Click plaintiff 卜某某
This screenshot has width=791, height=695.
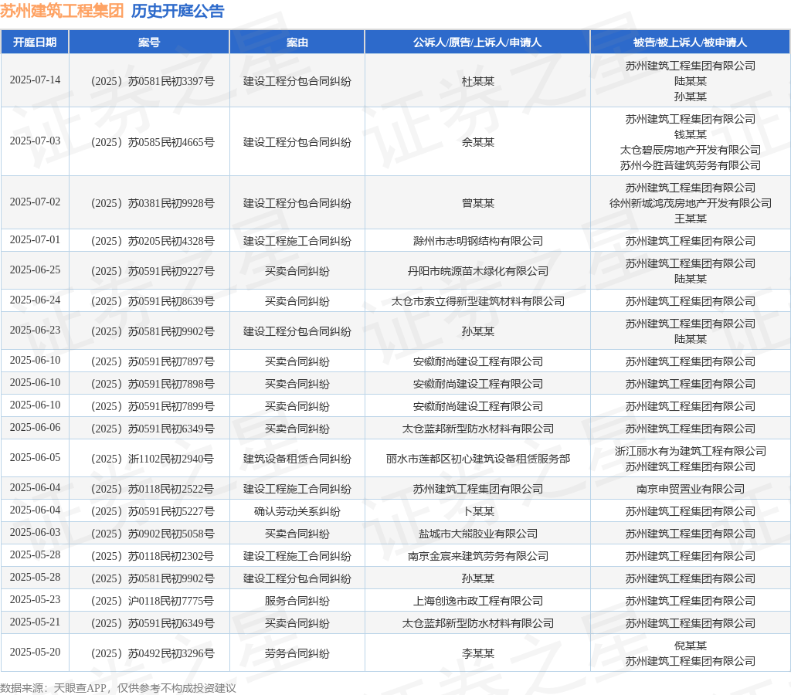tap(477, 512)
